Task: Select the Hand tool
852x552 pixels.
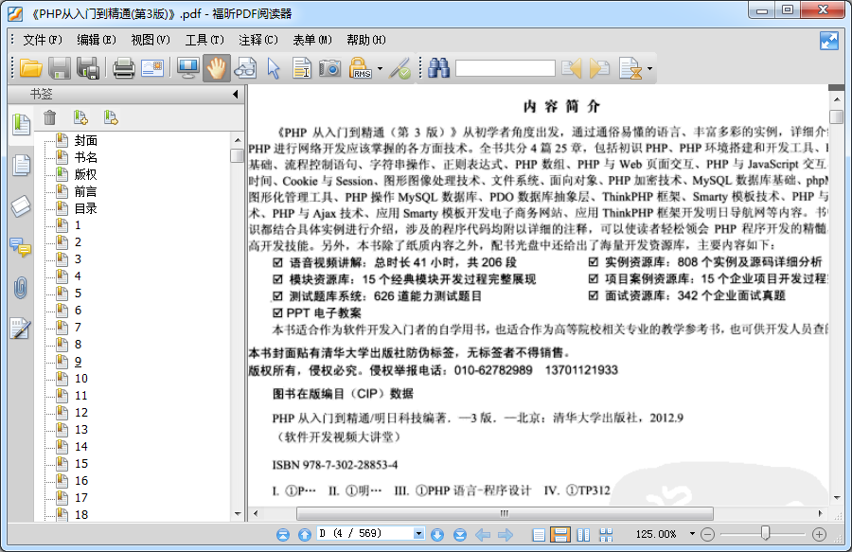Action: point(216,68)
